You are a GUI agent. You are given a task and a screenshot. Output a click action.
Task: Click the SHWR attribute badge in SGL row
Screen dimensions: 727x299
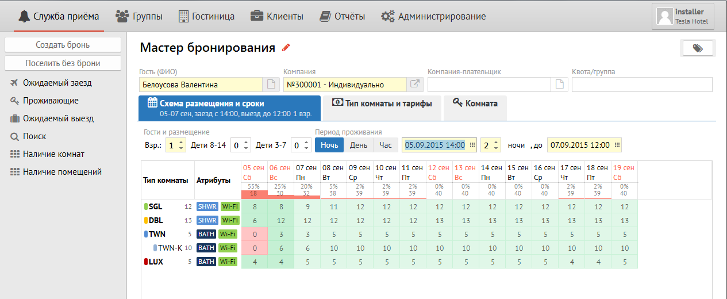coord(207,206)
